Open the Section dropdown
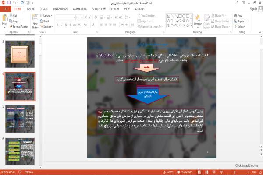263x175 pixels. 46,27
